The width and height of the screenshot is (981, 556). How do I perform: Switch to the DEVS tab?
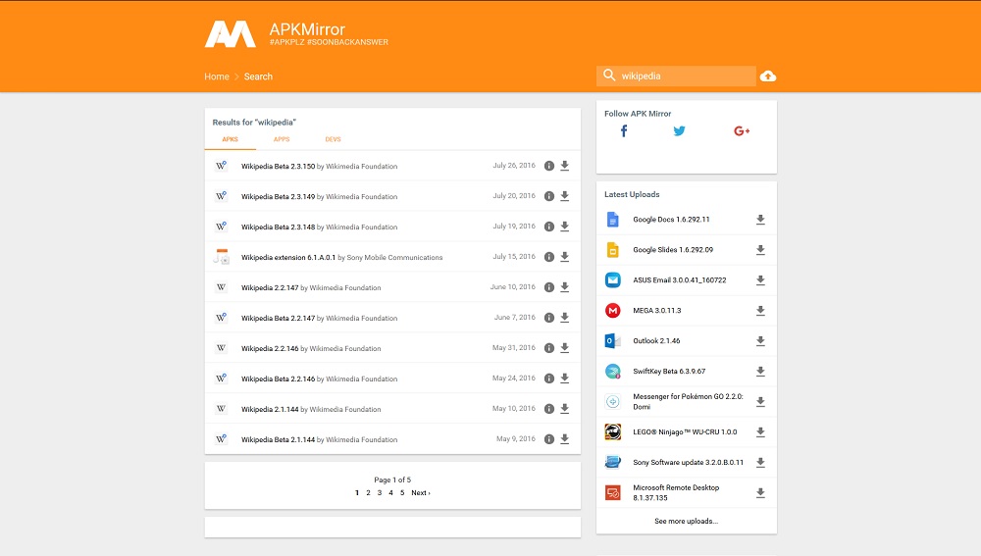333,139
